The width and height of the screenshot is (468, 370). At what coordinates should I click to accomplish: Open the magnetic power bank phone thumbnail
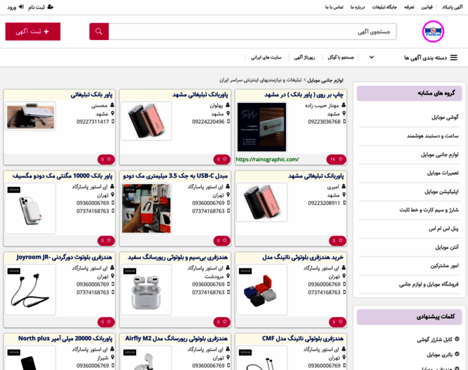pyautogui.click(x=30, y=208)
